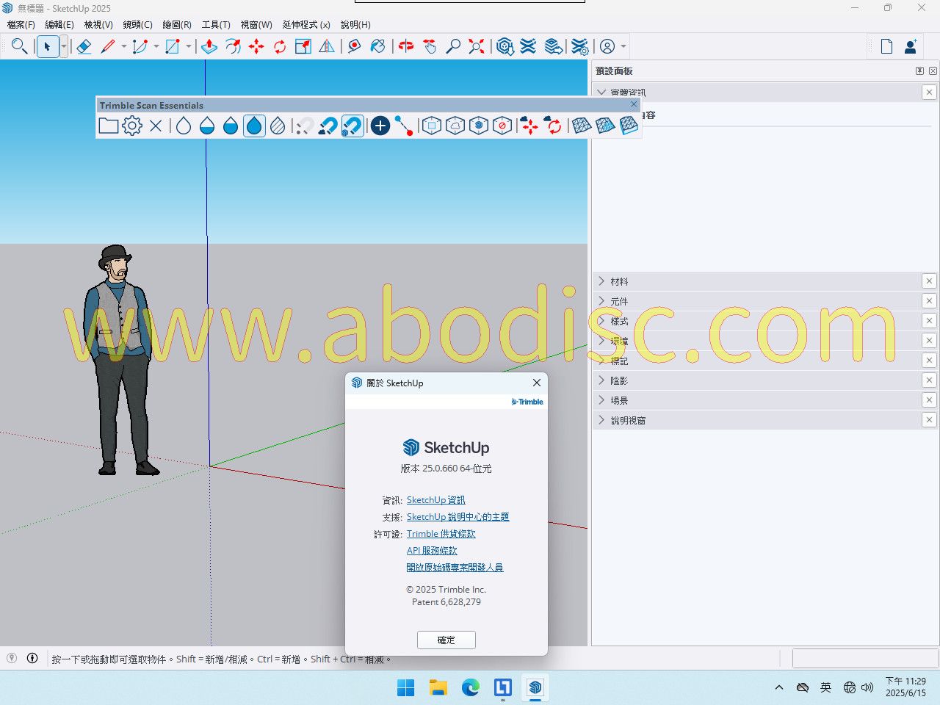
Task: Select the red circular Rotate tool in main toolbar
Action: (x=280, y=46)
